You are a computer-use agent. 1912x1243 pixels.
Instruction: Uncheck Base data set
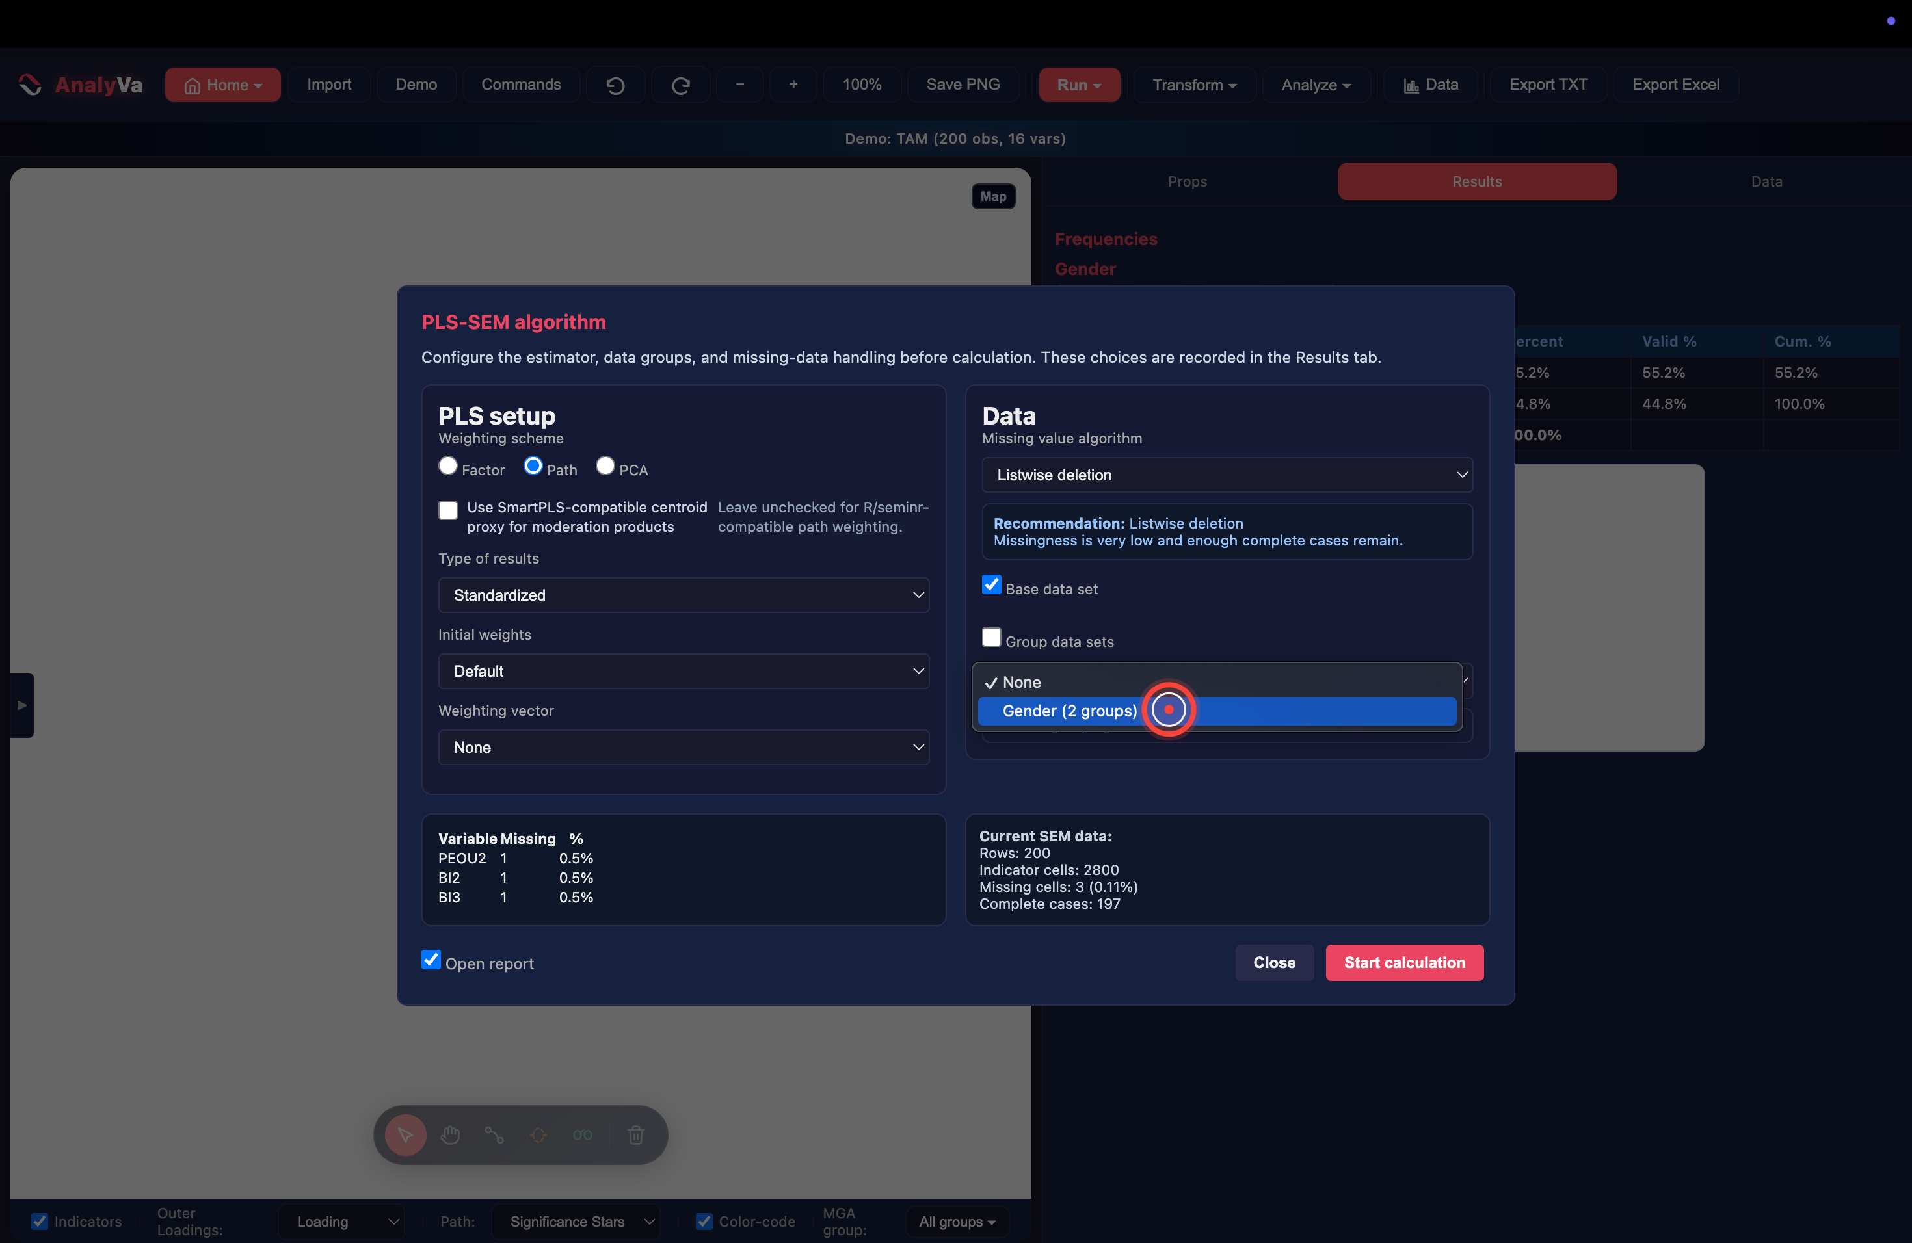(x=991, y=584)
